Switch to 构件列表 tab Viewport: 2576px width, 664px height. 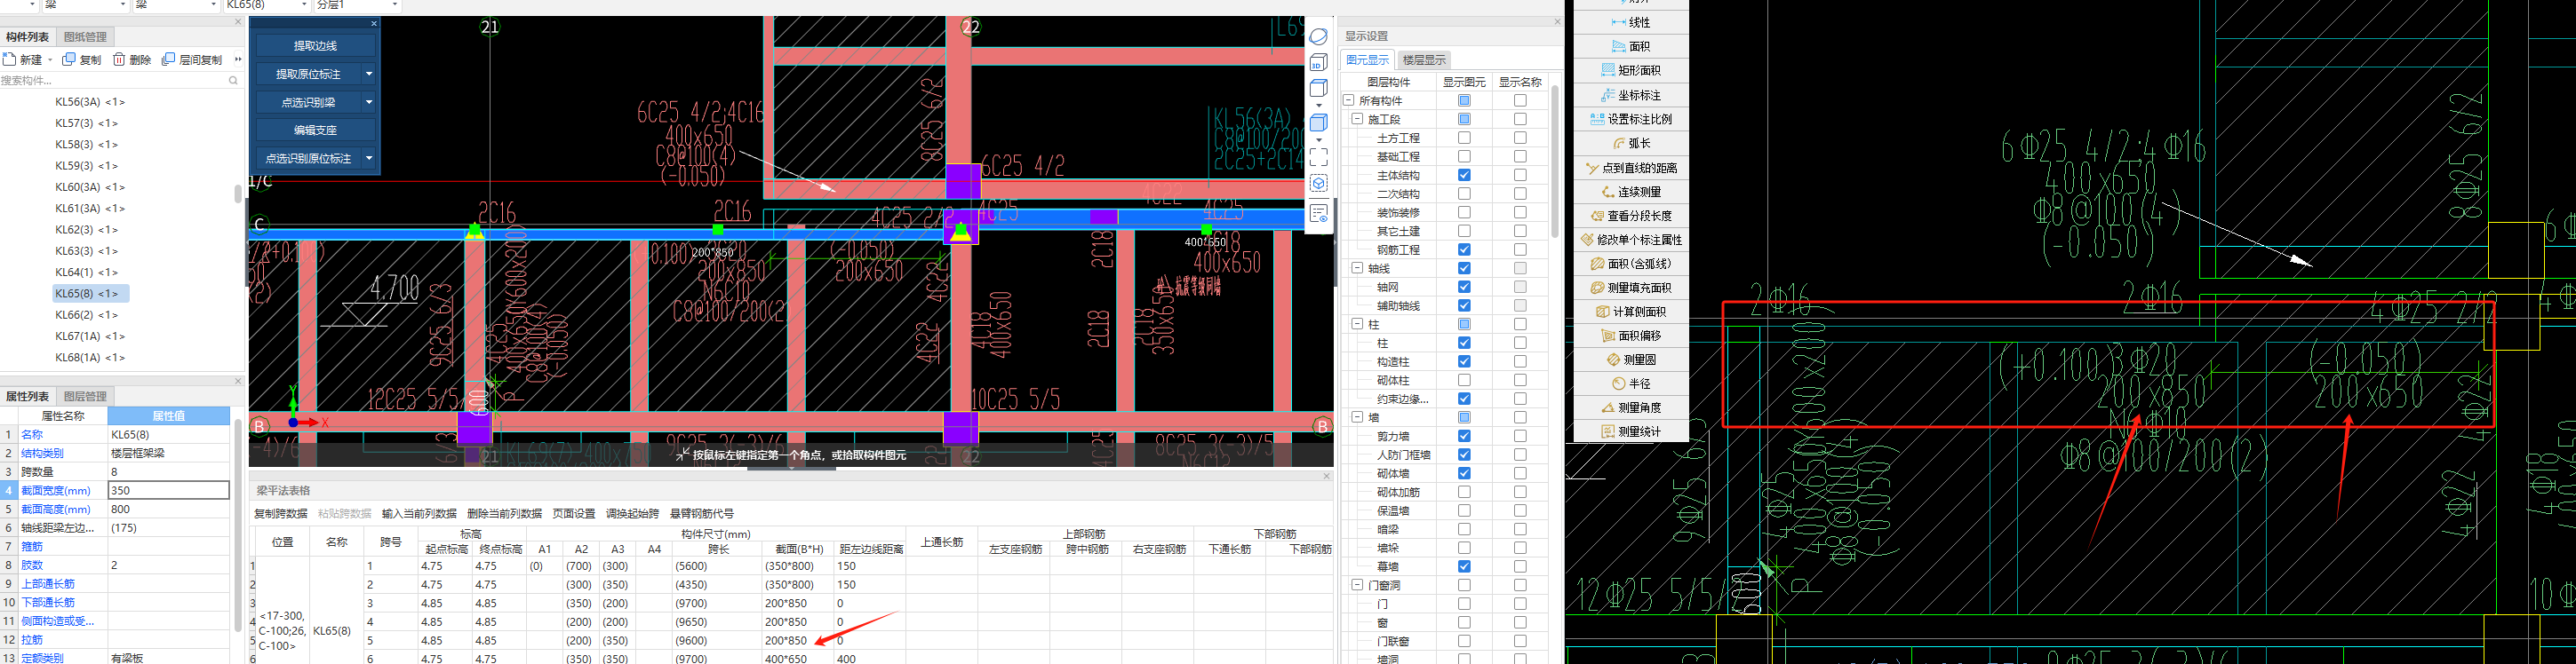point(28,37)
